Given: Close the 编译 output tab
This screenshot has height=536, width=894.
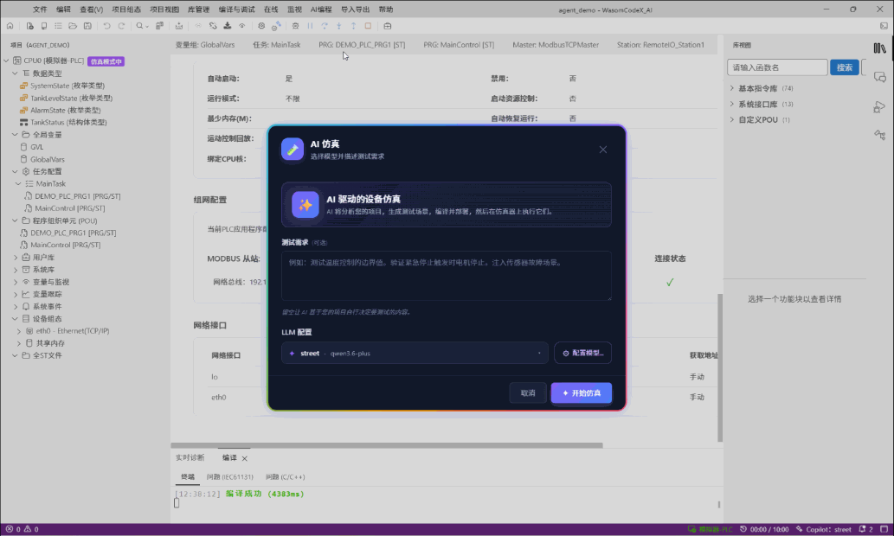Looking at the screenshot, I should 245,458.
